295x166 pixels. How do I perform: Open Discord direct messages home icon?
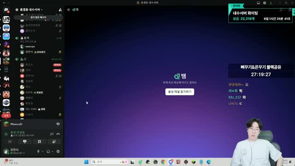[x=6, y=10]
